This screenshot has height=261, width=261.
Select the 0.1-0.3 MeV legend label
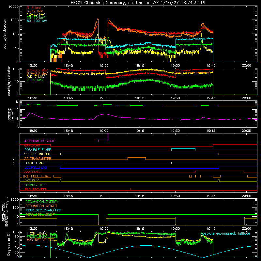pyautogui.click(x=37, y=70)
